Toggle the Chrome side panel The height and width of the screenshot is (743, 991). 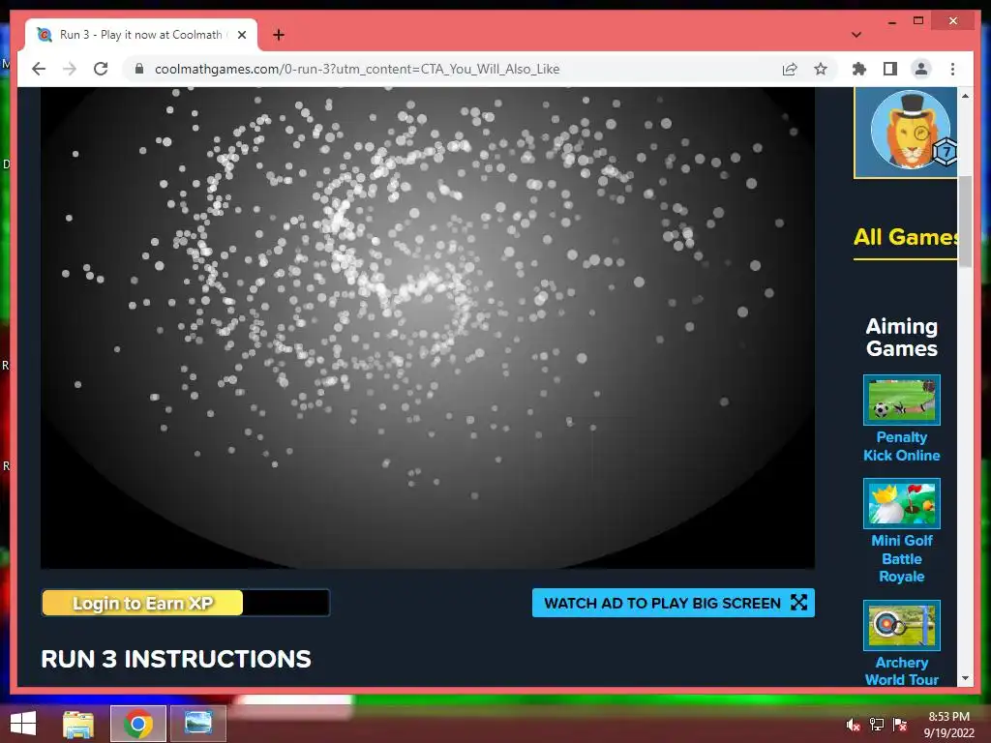[890, 69]
